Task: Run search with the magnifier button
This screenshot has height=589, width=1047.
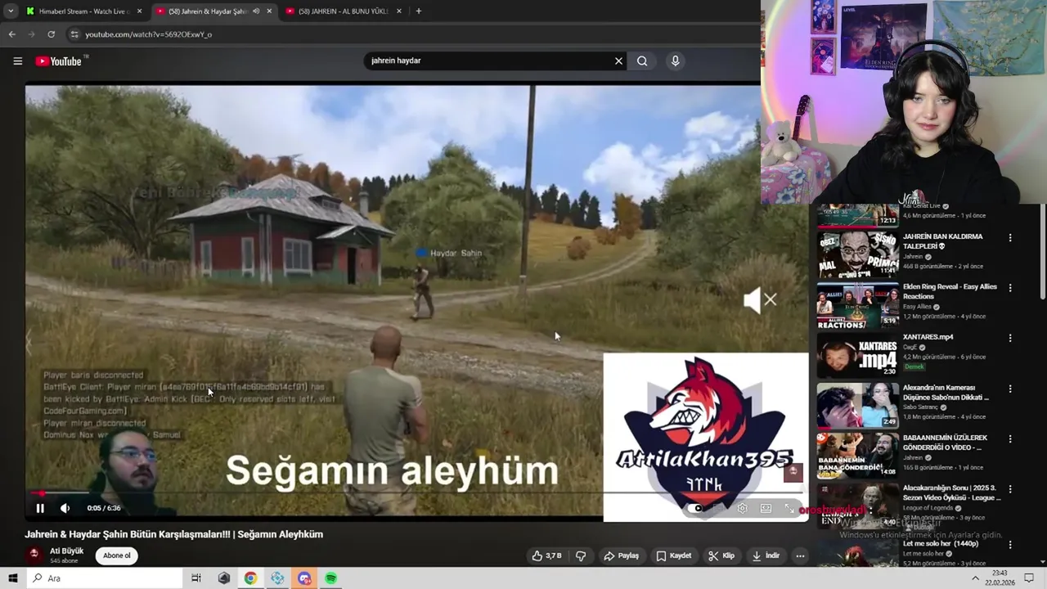Action: (x=642, y=61)
